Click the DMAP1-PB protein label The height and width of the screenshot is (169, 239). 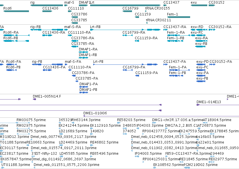click(88, 90)
